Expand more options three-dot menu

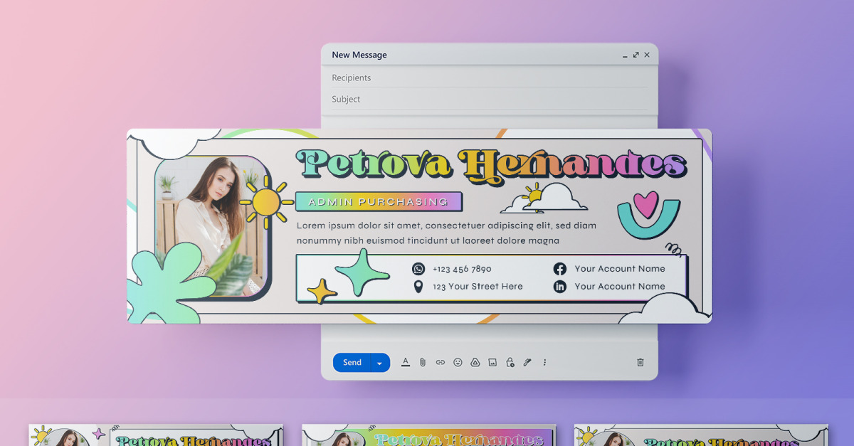point(544,362)
